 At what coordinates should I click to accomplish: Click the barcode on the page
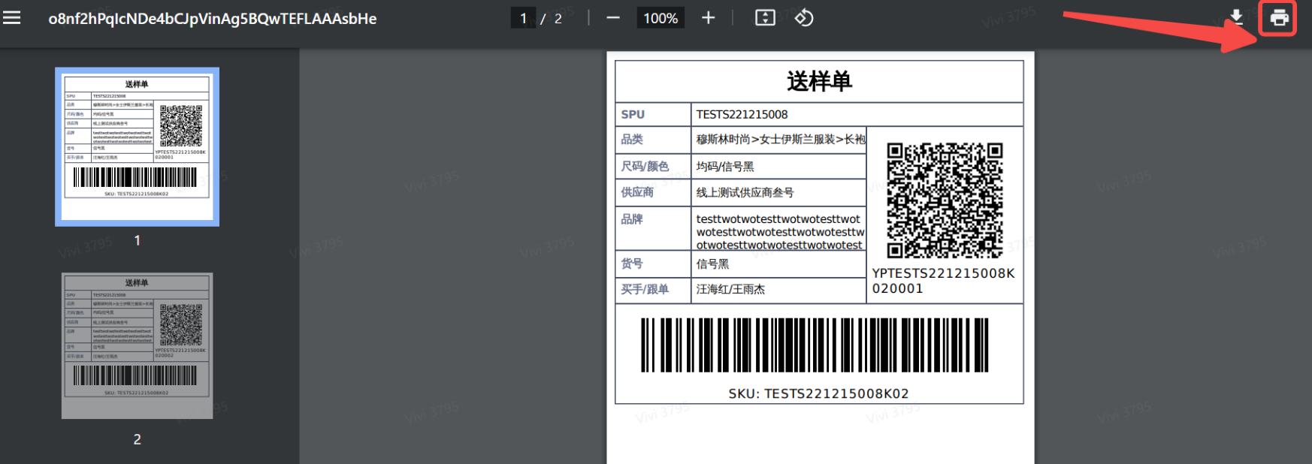pyautogui.click(x=815, y=345)
